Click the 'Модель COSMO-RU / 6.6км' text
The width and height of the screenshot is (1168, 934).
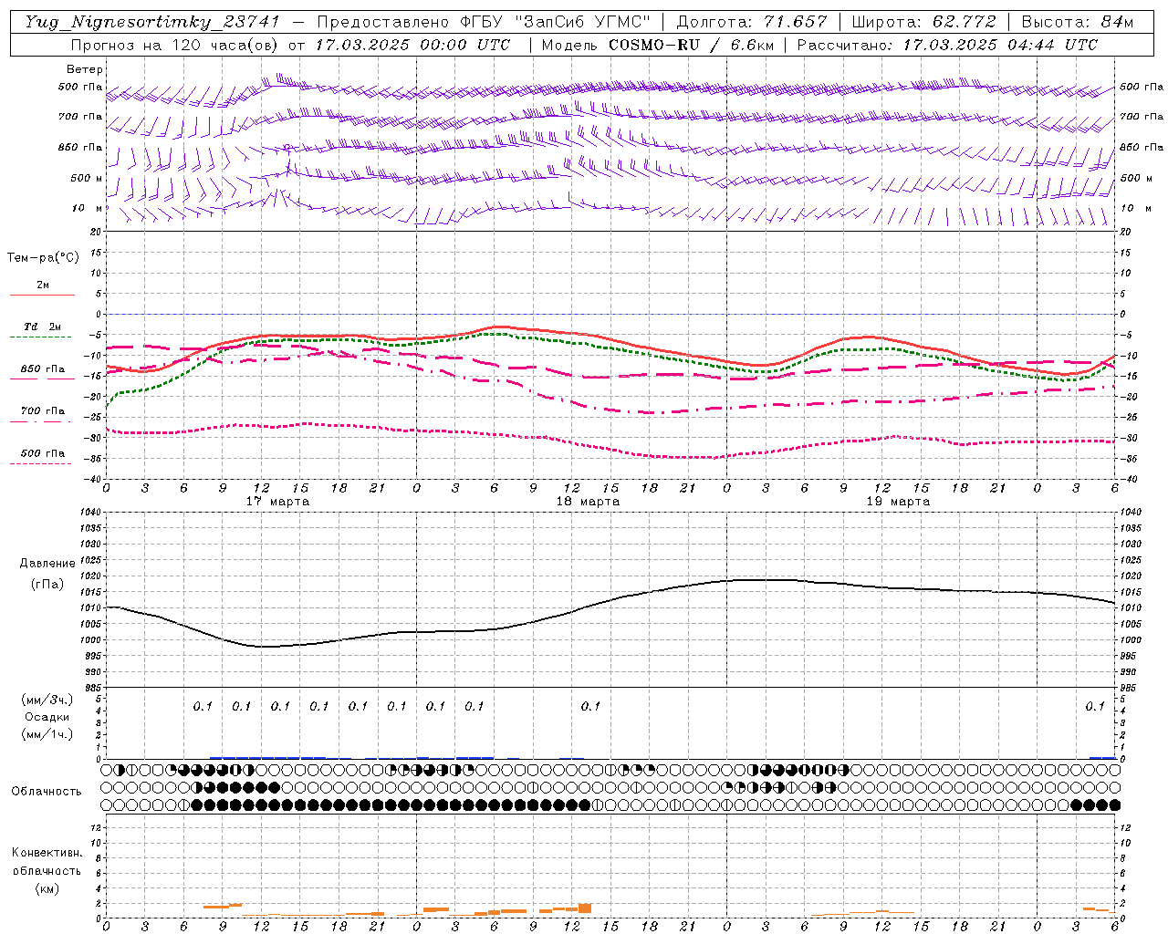(x=657, y=45)
